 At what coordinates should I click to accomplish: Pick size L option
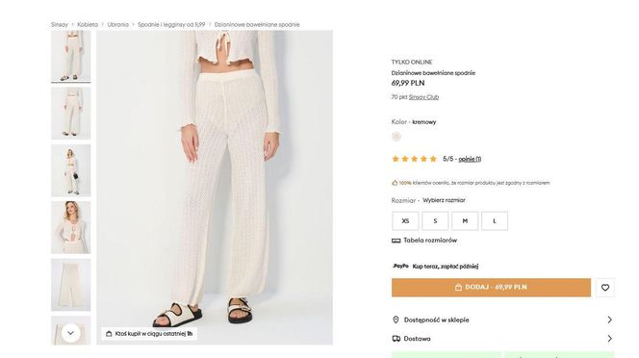pyautogui.click(x=495, y=221)
